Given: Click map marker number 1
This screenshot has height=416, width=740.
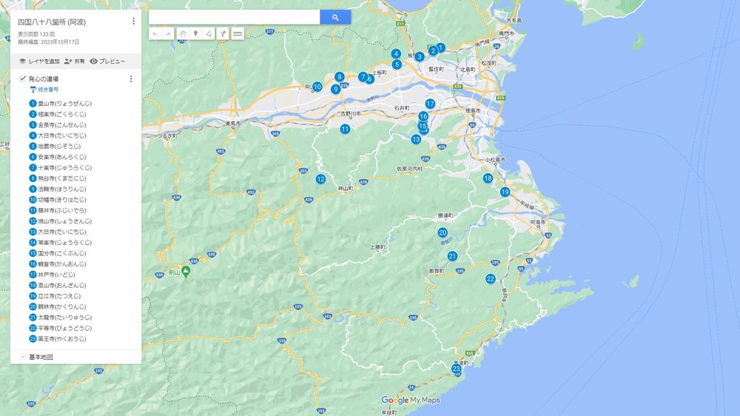Looking at the screenshot, I should pyautogui.click(x=440, y=47).
